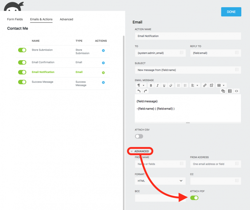Select the underline formatting icon
The width and height of the screenshot is (250, 210).
coord(163,85)
